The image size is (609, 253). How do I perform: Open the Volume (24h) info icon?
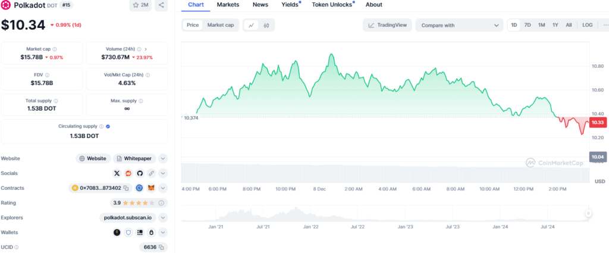coord(139,49)
